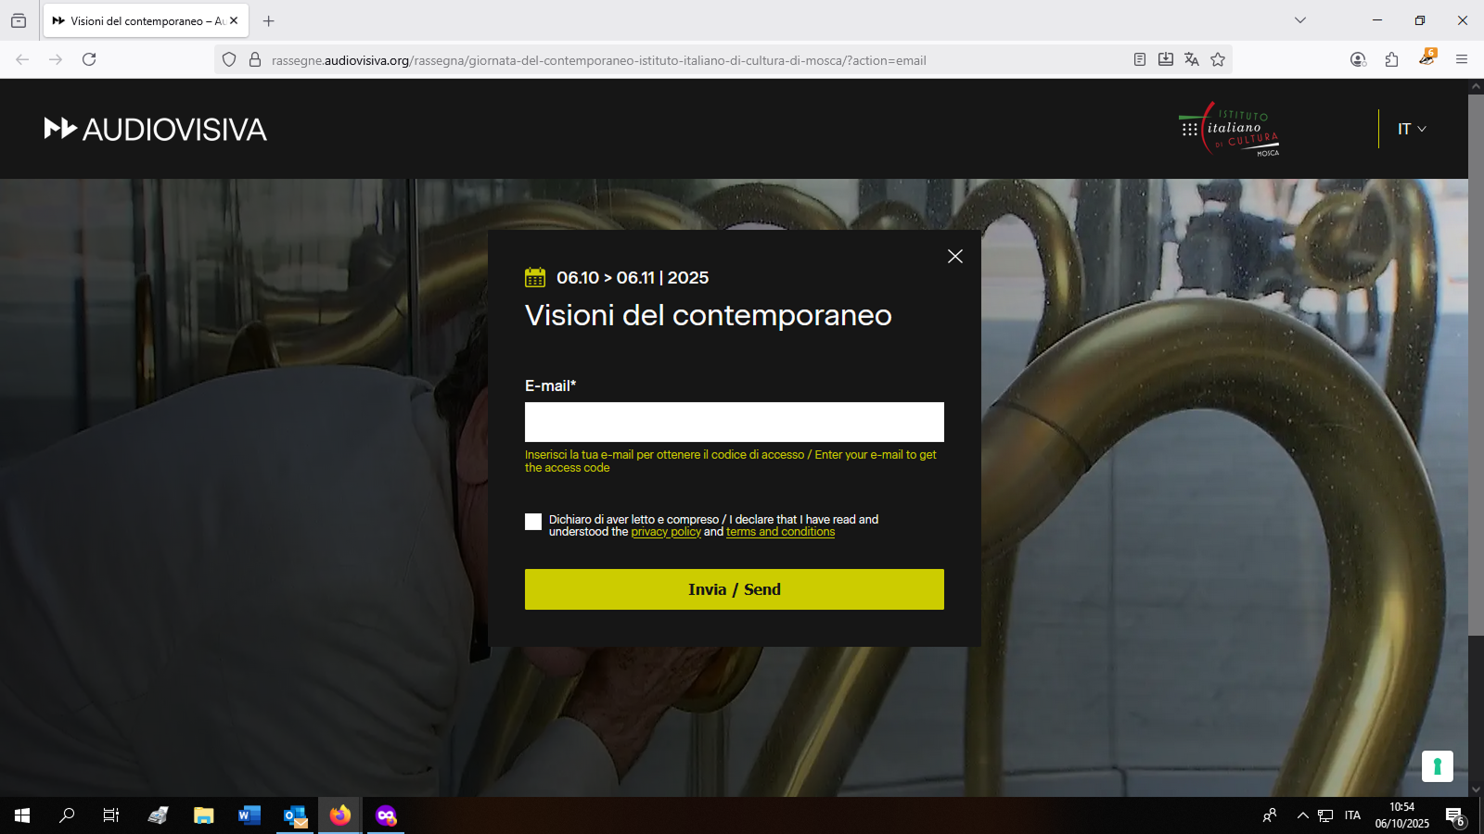Open the Firefox application menu

click(x=1462, y=59)
